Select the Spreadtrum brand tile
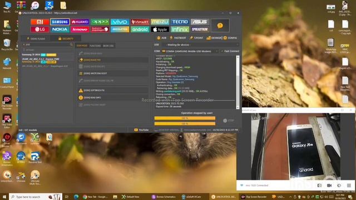The height and width of the screenshot is (200, 356). 200,29
